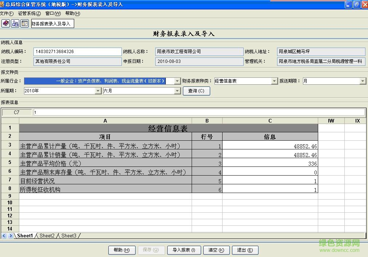The image size is (368, 257).
Task: Click the 清空 (Clear) button at the bottom
Action: (x=216, y=250)
